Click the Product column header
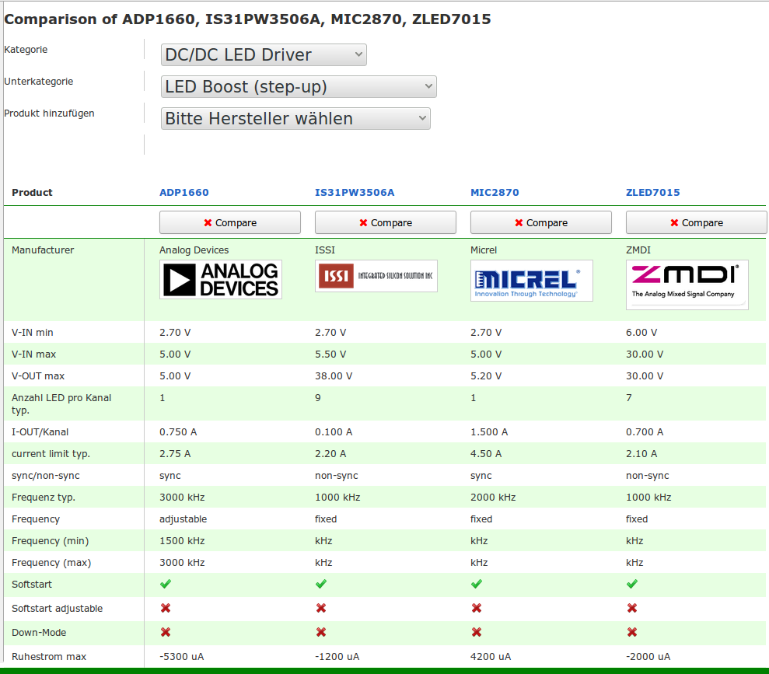This screenshot has width=769, height=674. (x=32, y=193)
